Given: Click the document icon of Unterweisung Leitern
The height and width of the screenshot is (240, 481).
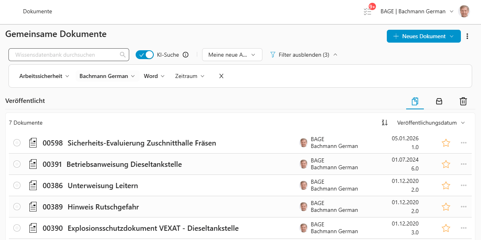Looking at the screenshot, I should [x=33, y=185].
